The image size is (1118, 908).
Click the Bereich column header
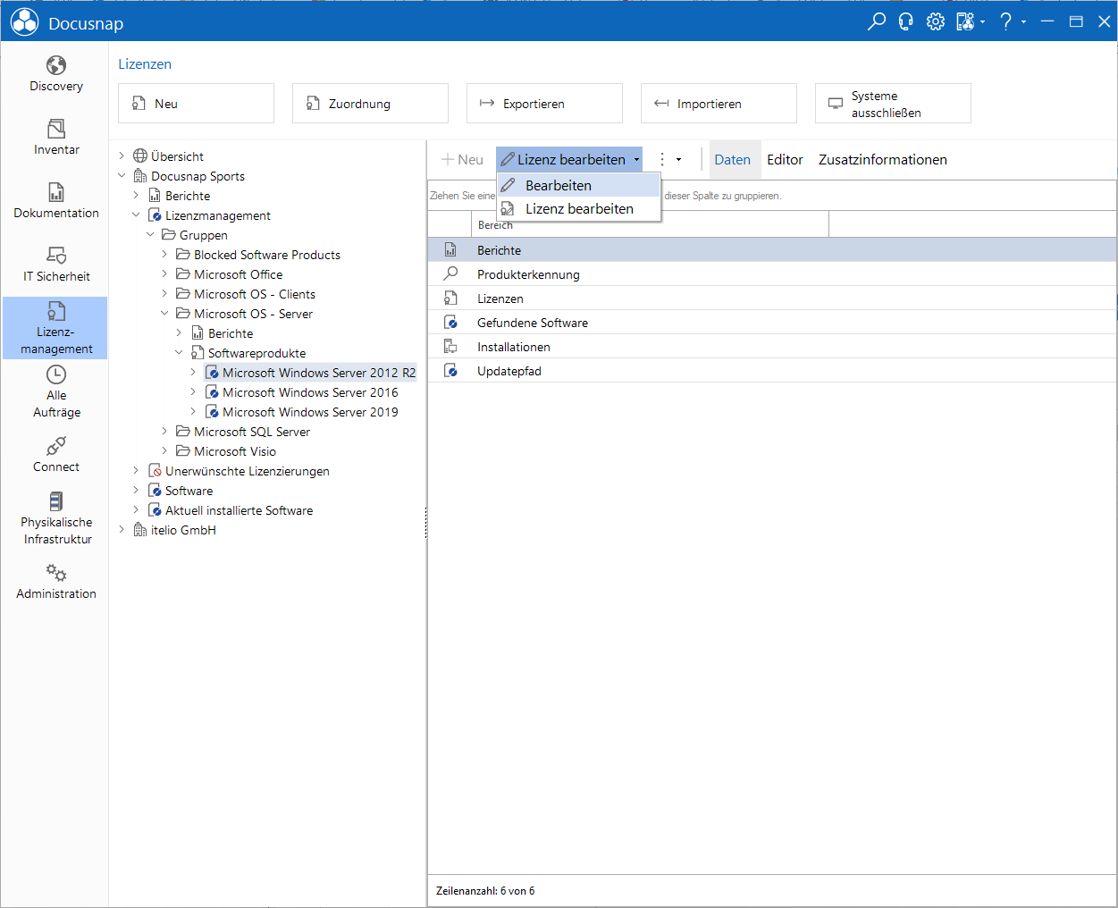coord(650,224)
